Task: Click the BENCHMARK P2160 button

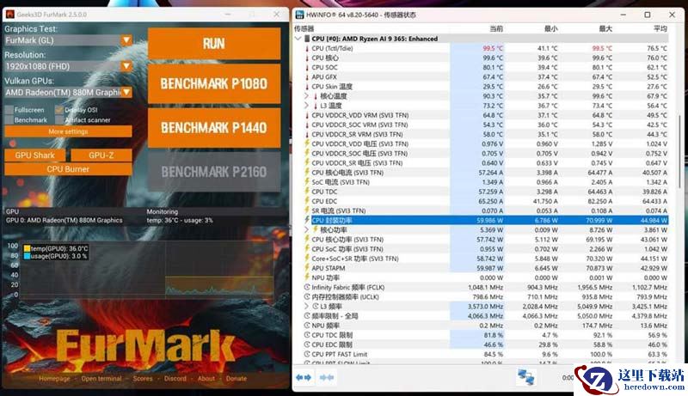Action: (214, 172)
